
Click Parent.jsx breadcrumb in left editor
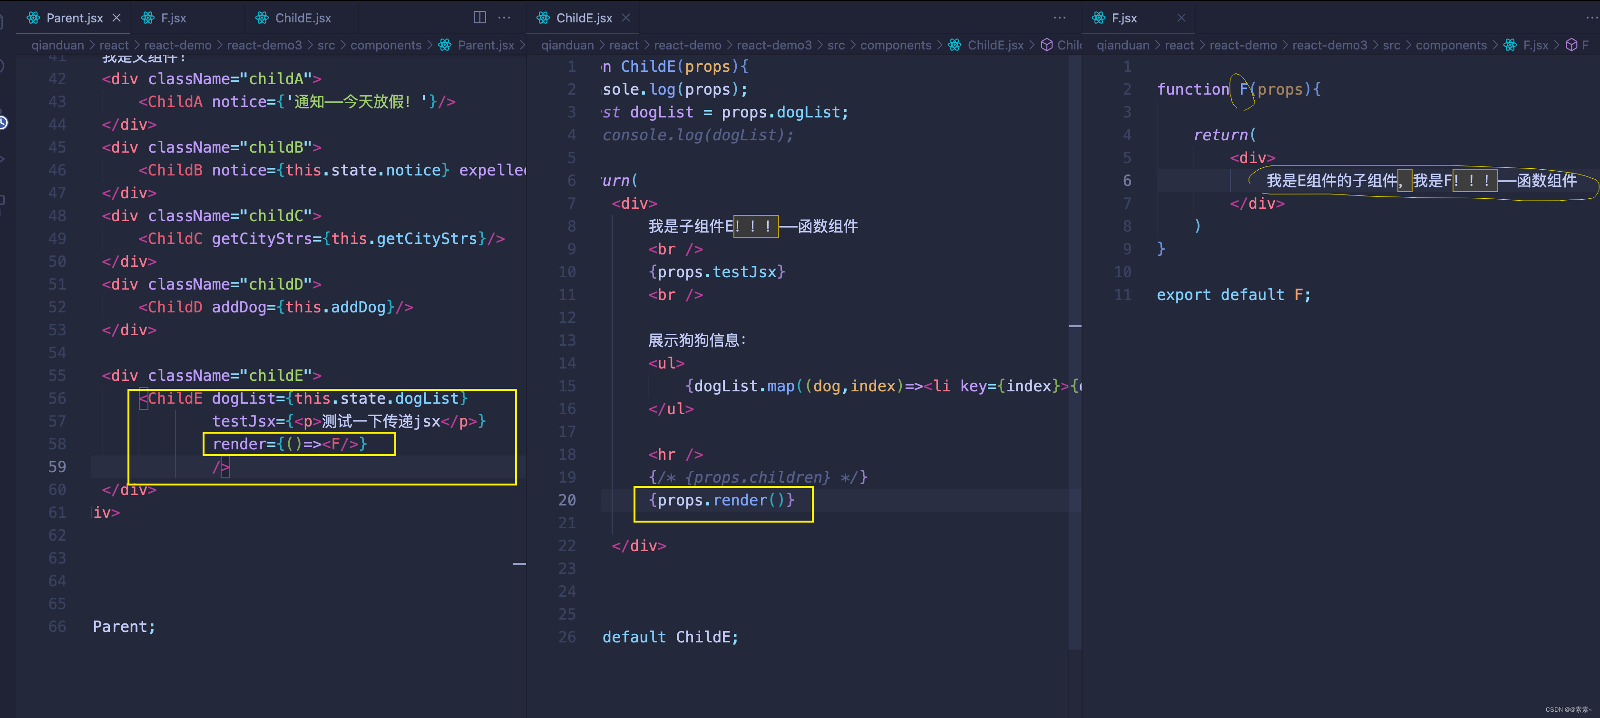point(486,45)
